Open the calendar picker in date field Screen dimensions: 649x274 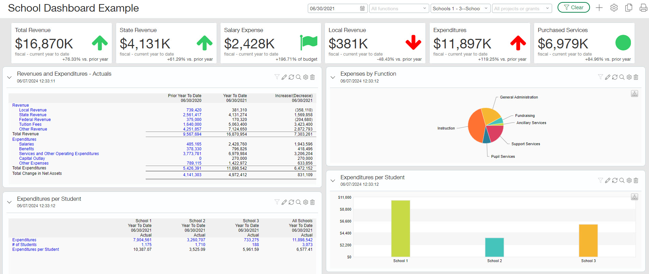tap(362, 9)
